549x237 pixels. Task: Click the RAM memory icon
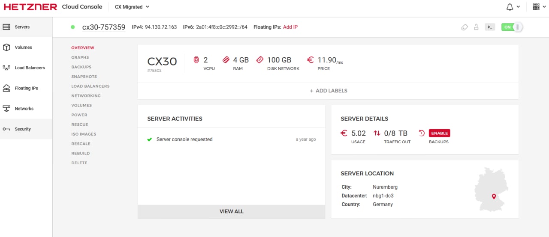pyautogui.click(x=226, y=60)
